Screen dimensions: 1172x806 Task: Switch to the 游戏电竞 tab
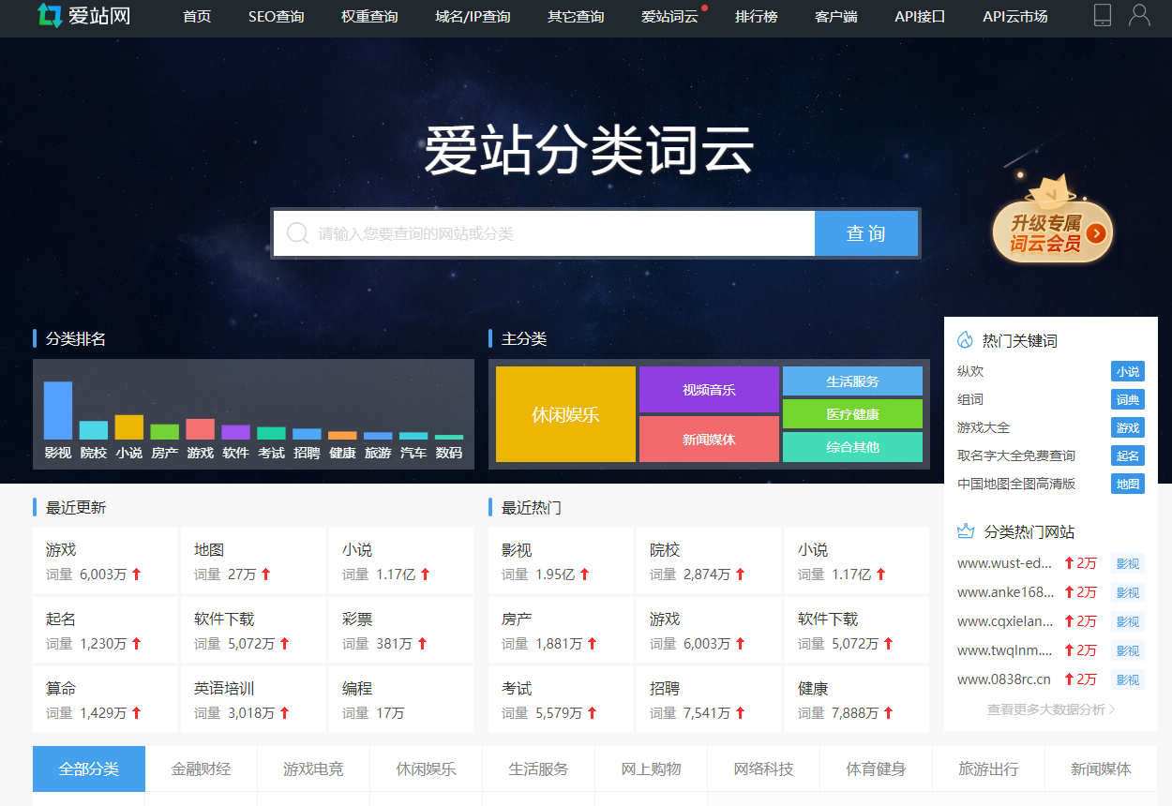tap(314, 769)
